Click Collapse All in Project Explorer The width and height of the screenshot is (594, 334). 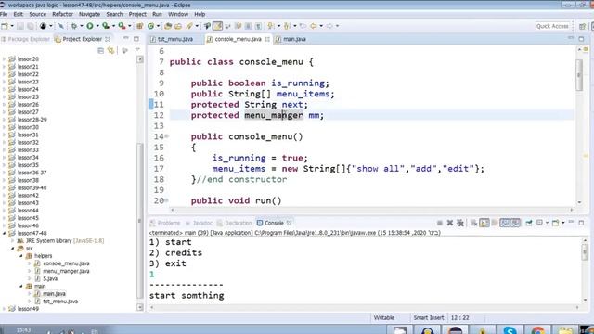[x=101, y=50]
